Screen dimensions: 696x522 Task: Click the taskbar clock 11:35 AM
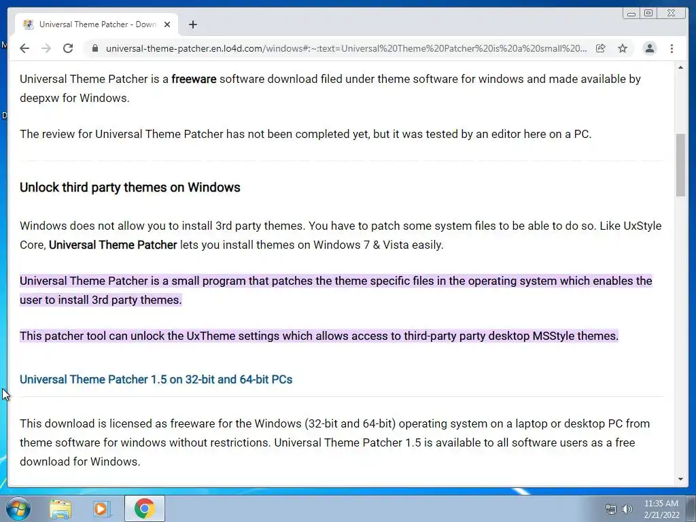click(x=661, y=504)
